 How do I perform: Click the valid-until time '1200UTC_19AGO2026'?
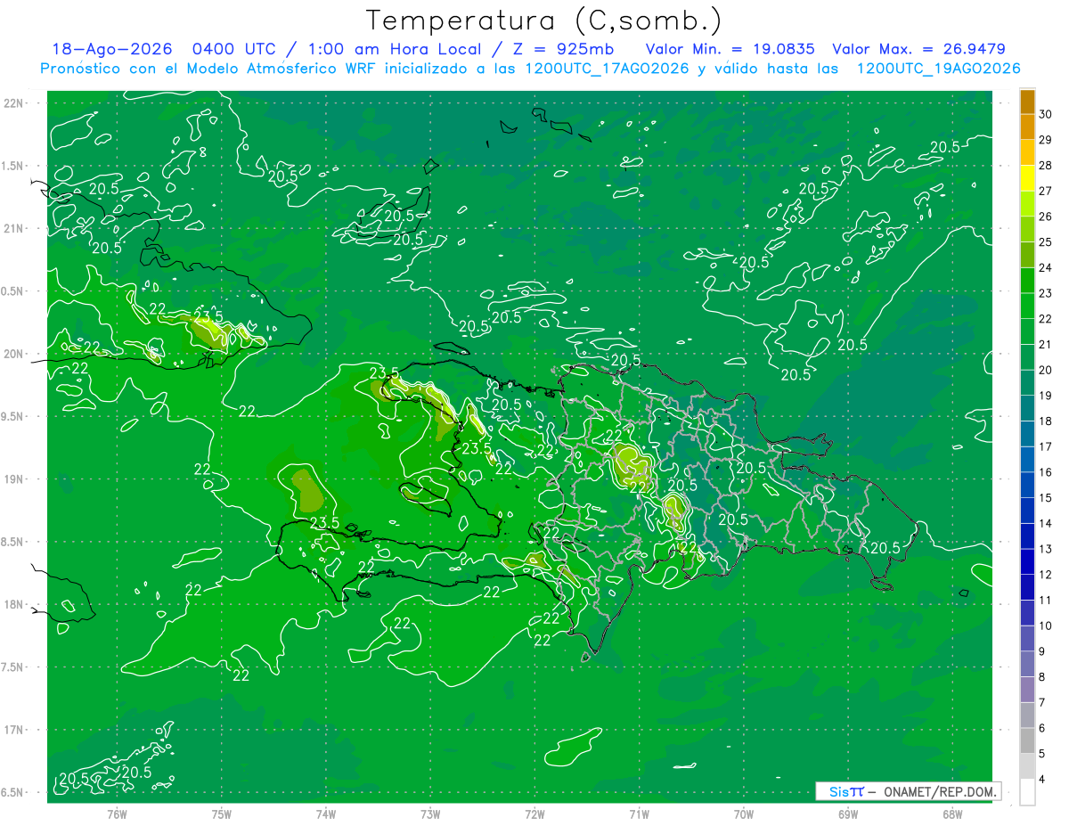coord(938,69)
